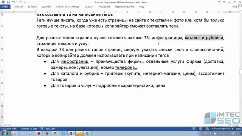Switch to Word taskbar button
This screenshot has width=242, height=136.
[x=71, y=133]
